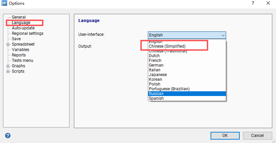
Task: Choose Chinese (Traditional) from language list
Action: [187, 51]
